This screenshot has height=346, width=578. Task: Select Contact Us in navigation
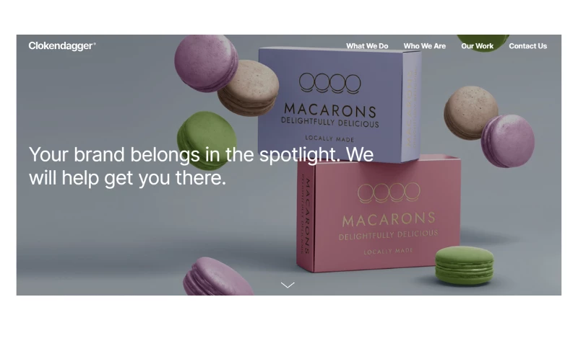pos(527,46)
